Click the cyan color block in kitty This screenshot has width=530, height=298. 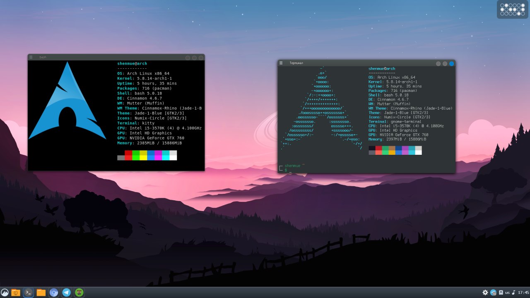pos(166,155)
